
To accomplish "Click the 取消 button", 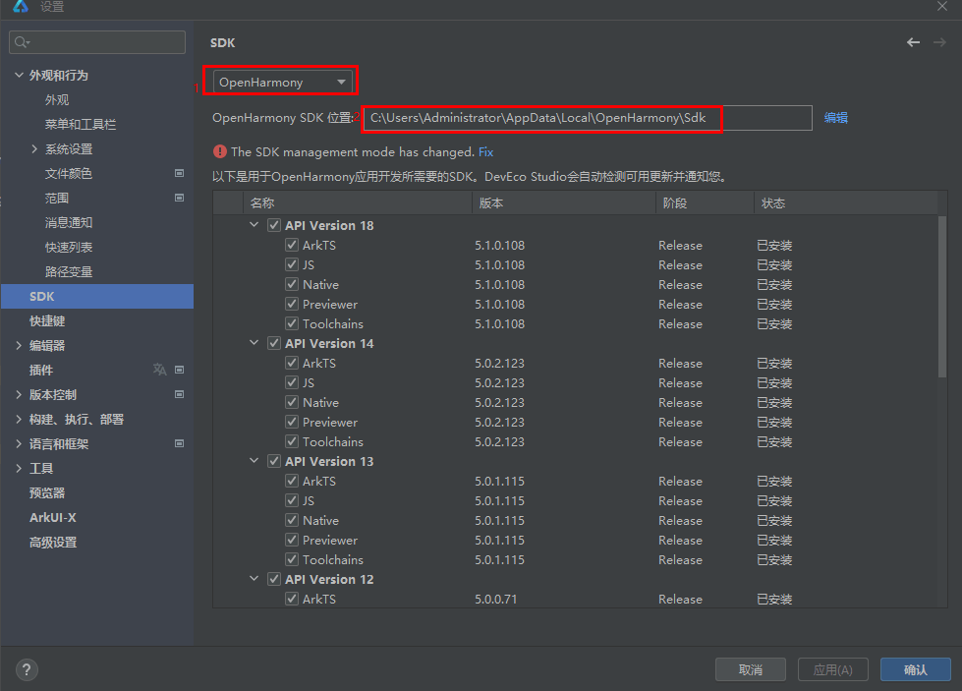I will coord(751,669).
